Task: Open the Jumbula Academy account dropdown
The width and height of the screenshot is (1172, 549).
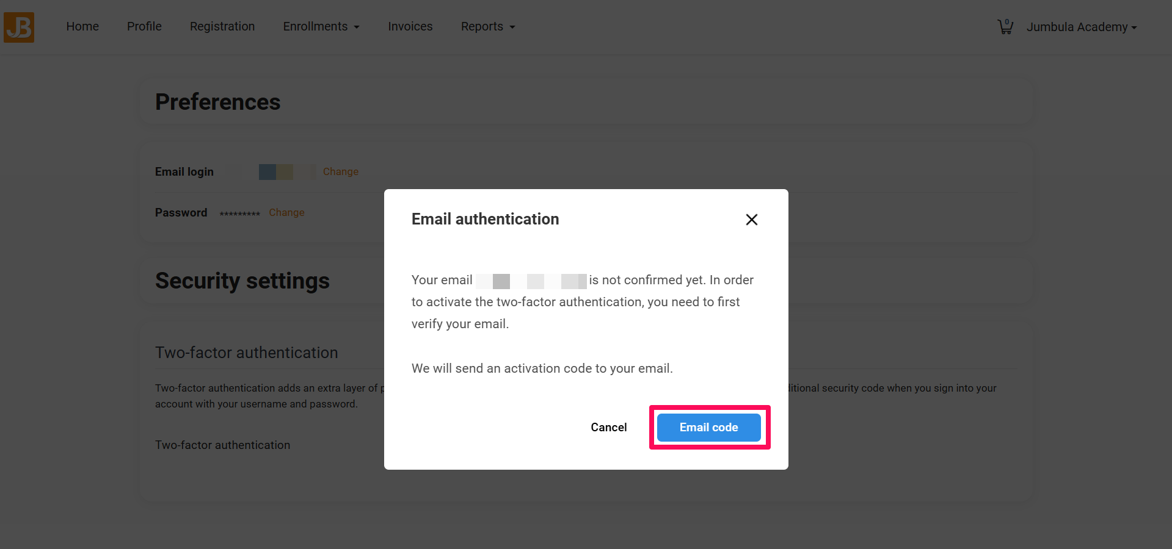Action: point(1082,27)
